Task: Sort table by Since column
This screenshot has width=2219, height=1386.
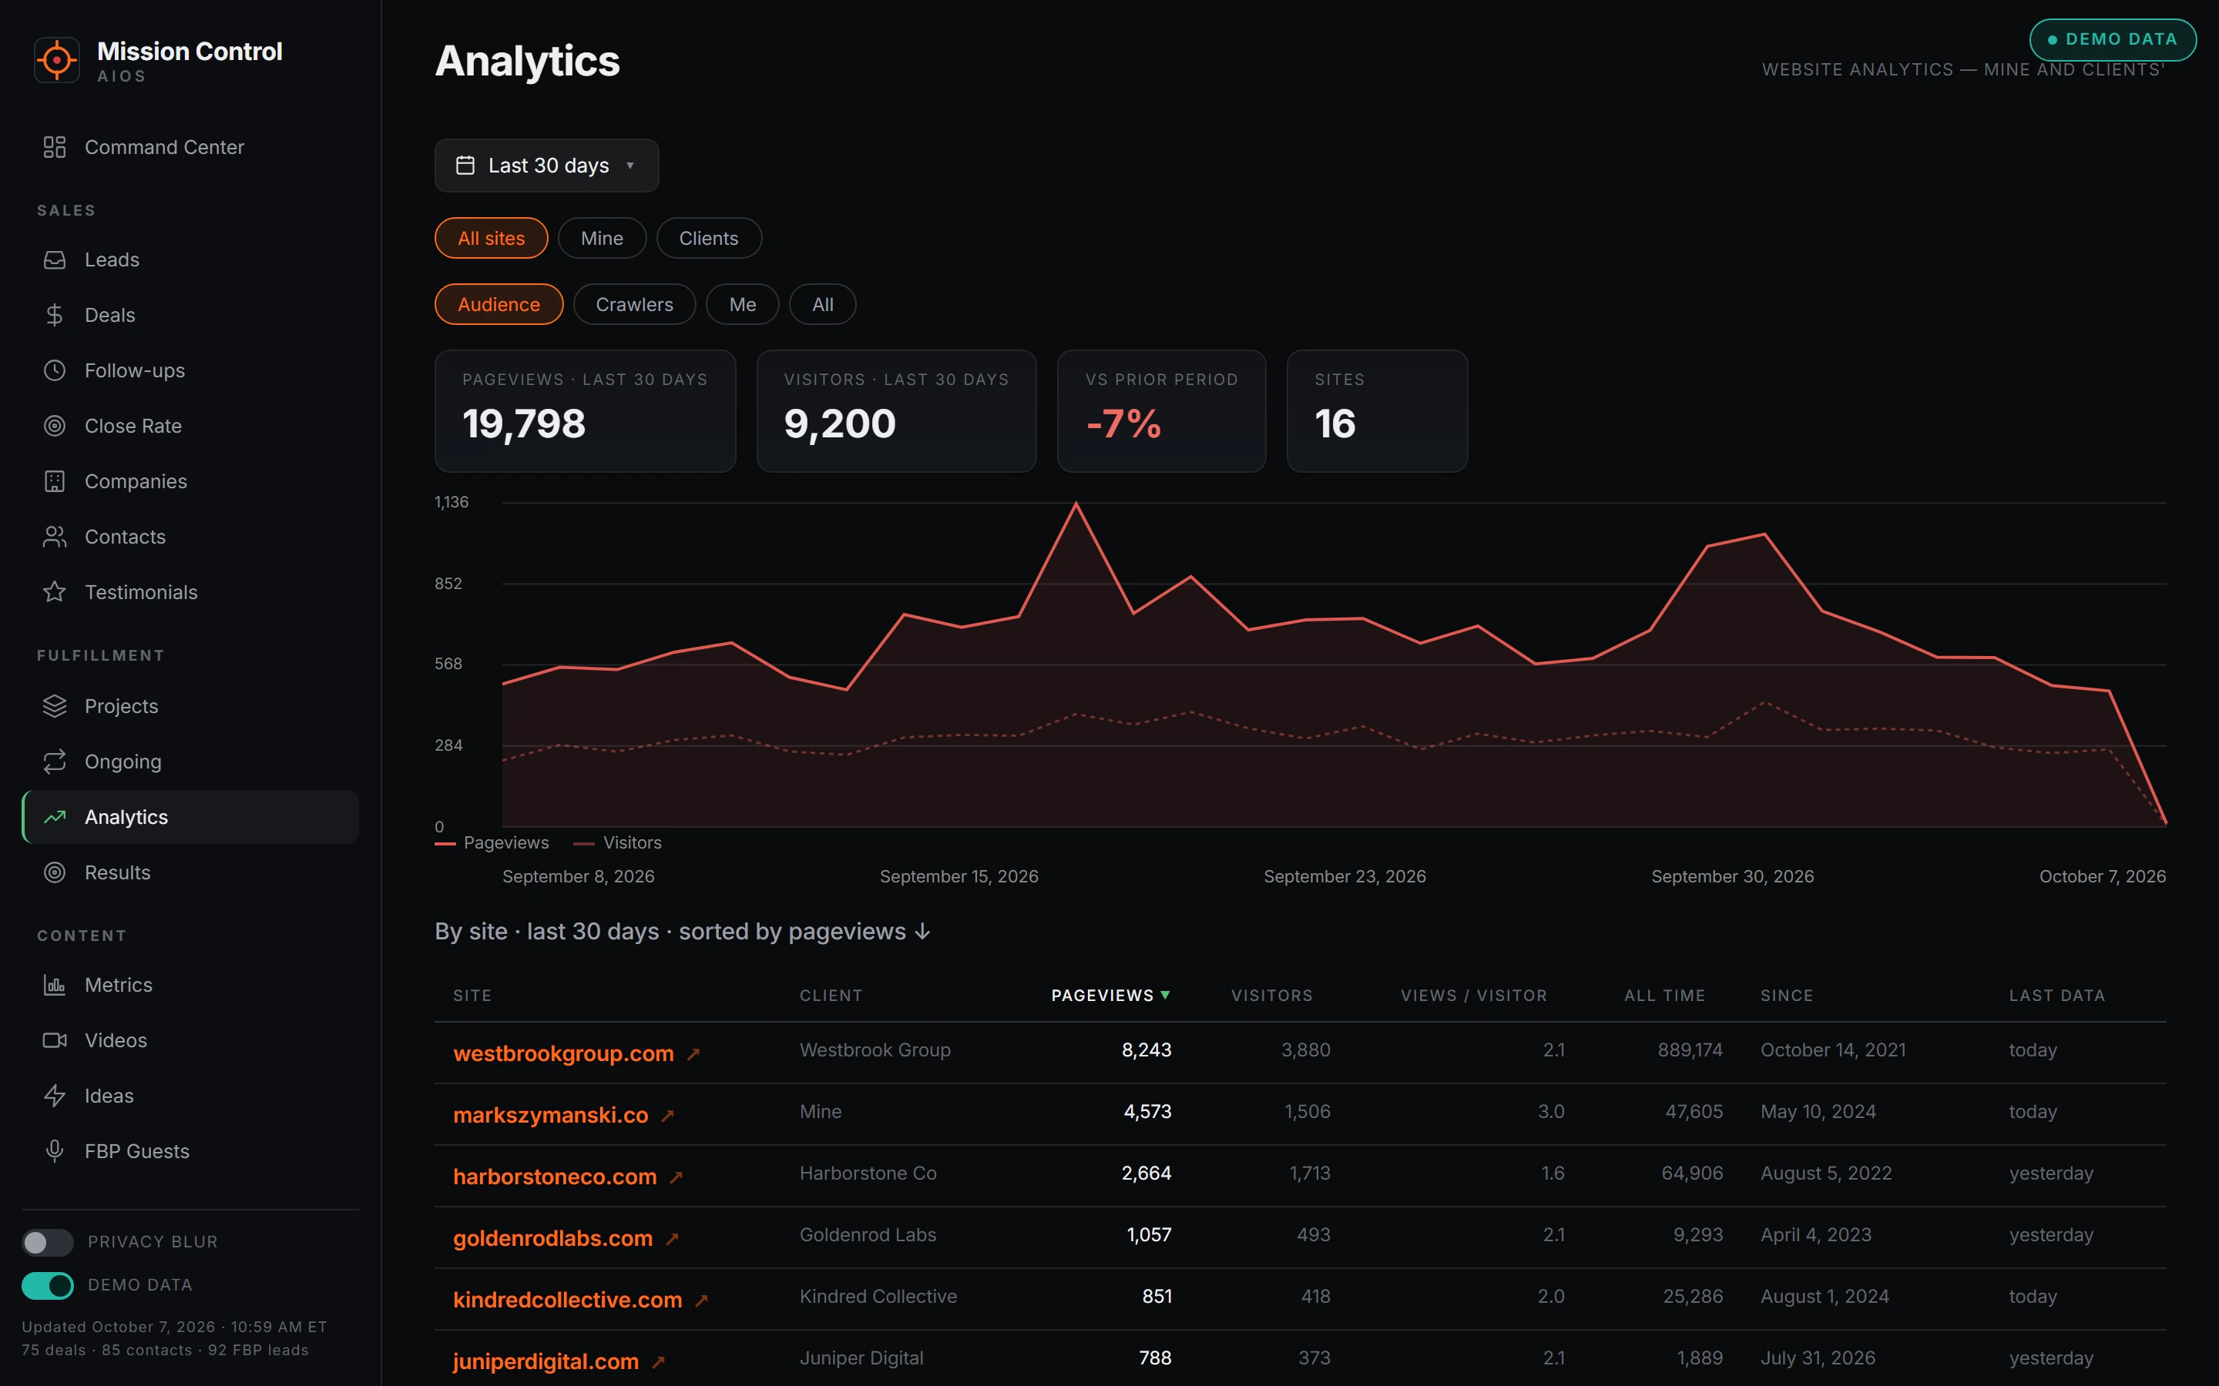Action: (1786, 996)
